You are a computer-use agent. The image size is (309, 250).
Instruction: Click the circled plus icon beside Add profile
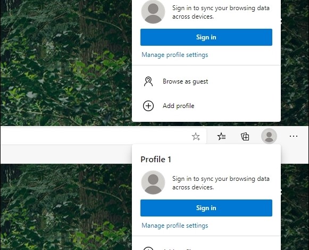[148, 106]
